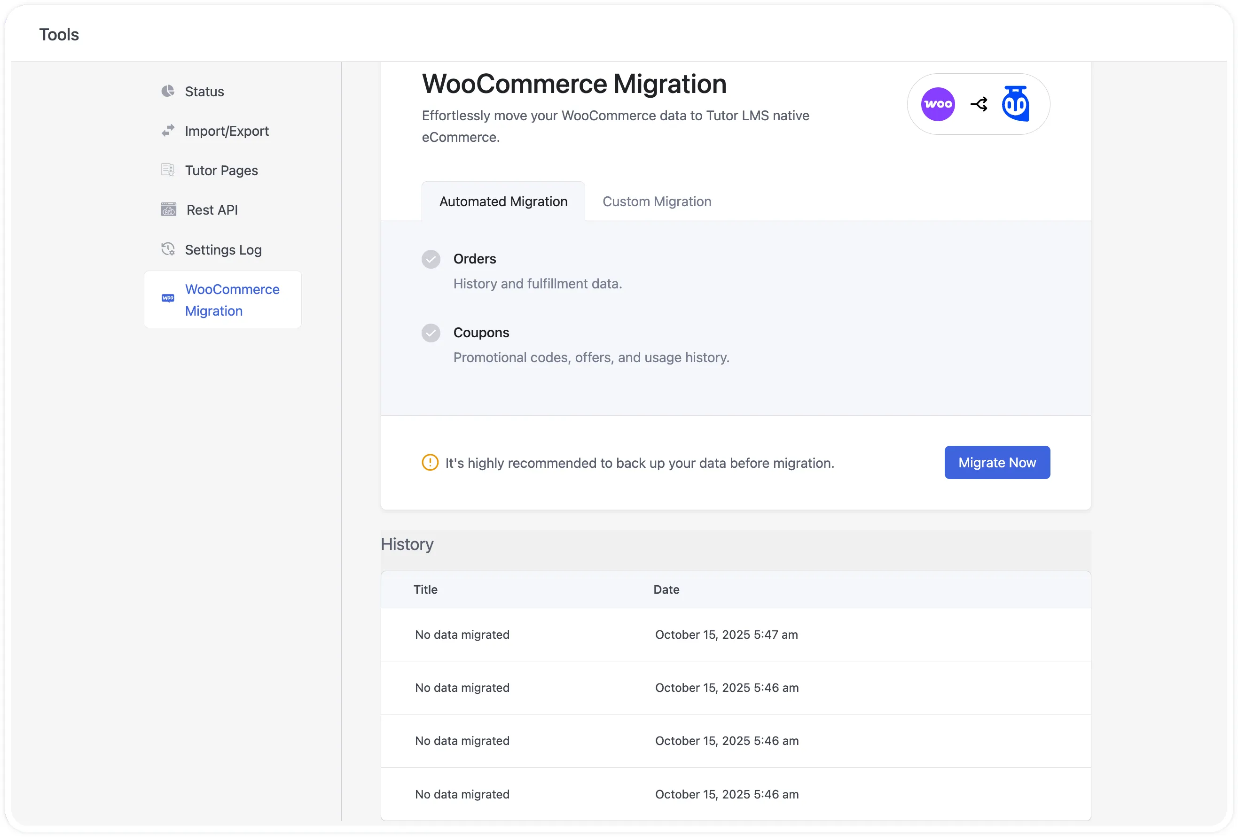Click the orange backup warning icon
Screen dimensions: 1238x837
[430, 462]
